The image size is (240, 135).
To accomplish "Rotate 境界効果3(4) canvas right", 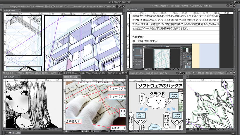I will (x=54, y=129).
